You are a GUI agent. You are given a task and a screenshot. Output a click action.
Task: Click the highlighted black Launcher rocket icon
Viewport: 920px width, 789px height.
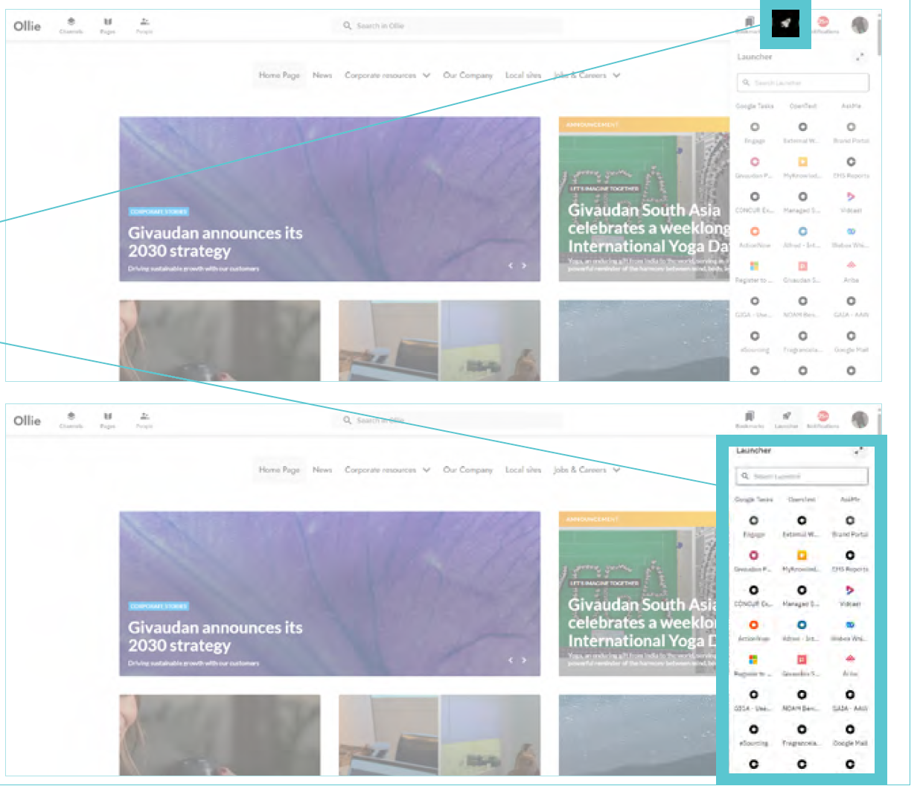pos(785,24)
